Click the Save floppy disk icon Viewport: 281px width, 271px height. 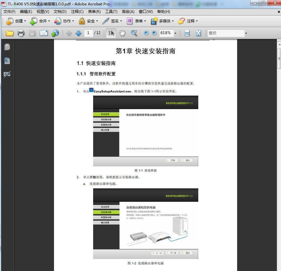pos(32,33)
